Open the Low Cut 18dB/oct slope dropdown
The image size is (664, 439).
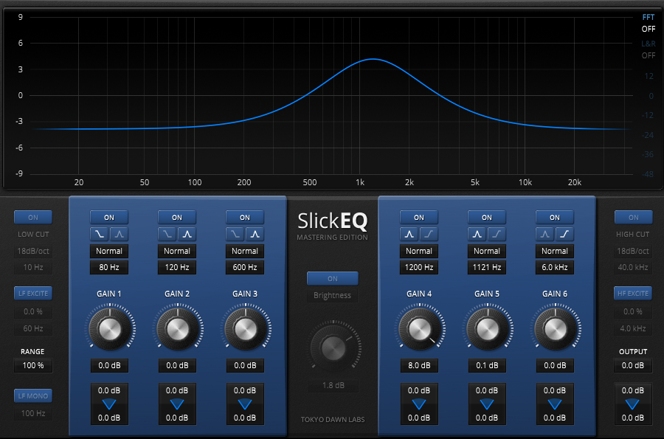33,251
